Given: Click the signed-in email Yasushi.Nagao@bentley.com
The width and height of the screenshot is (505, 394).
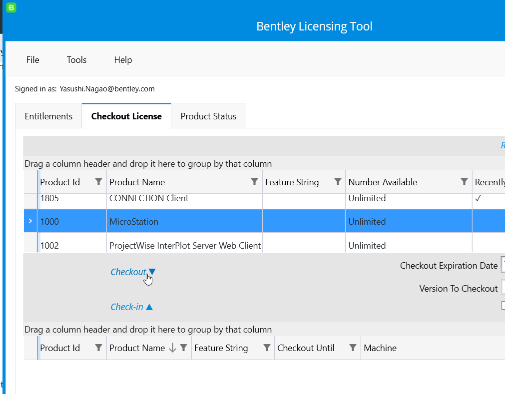Looking at the screenshot, I should pos(107,89).
